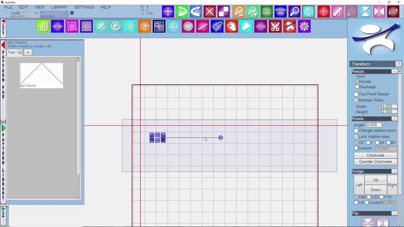Select the cyan hand pan tool
The width and height of the screenshot is (404, 227).
308,12
